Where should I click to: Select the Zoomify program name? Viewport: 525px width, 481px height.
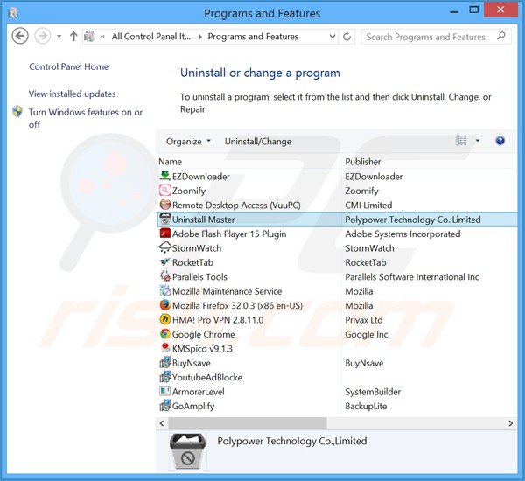click(189, 191)
